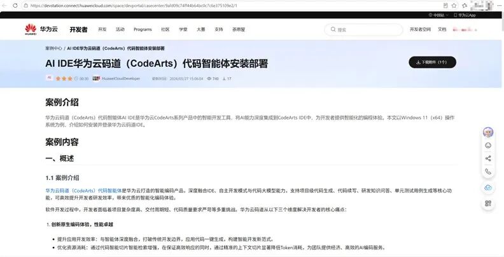Go to 案例中心 breadcrumb

tap(53, 48)
